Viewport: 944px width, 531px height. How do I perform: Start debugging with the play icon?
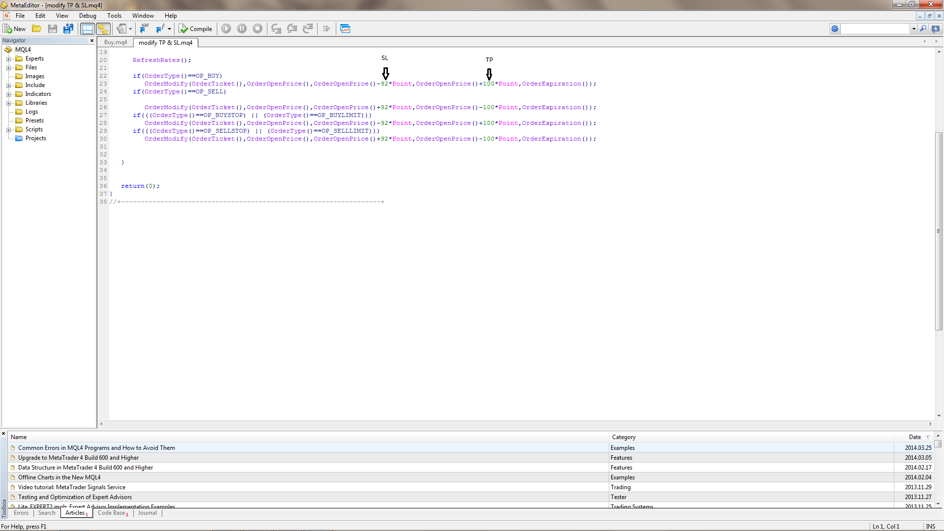(x=226, y=29)
